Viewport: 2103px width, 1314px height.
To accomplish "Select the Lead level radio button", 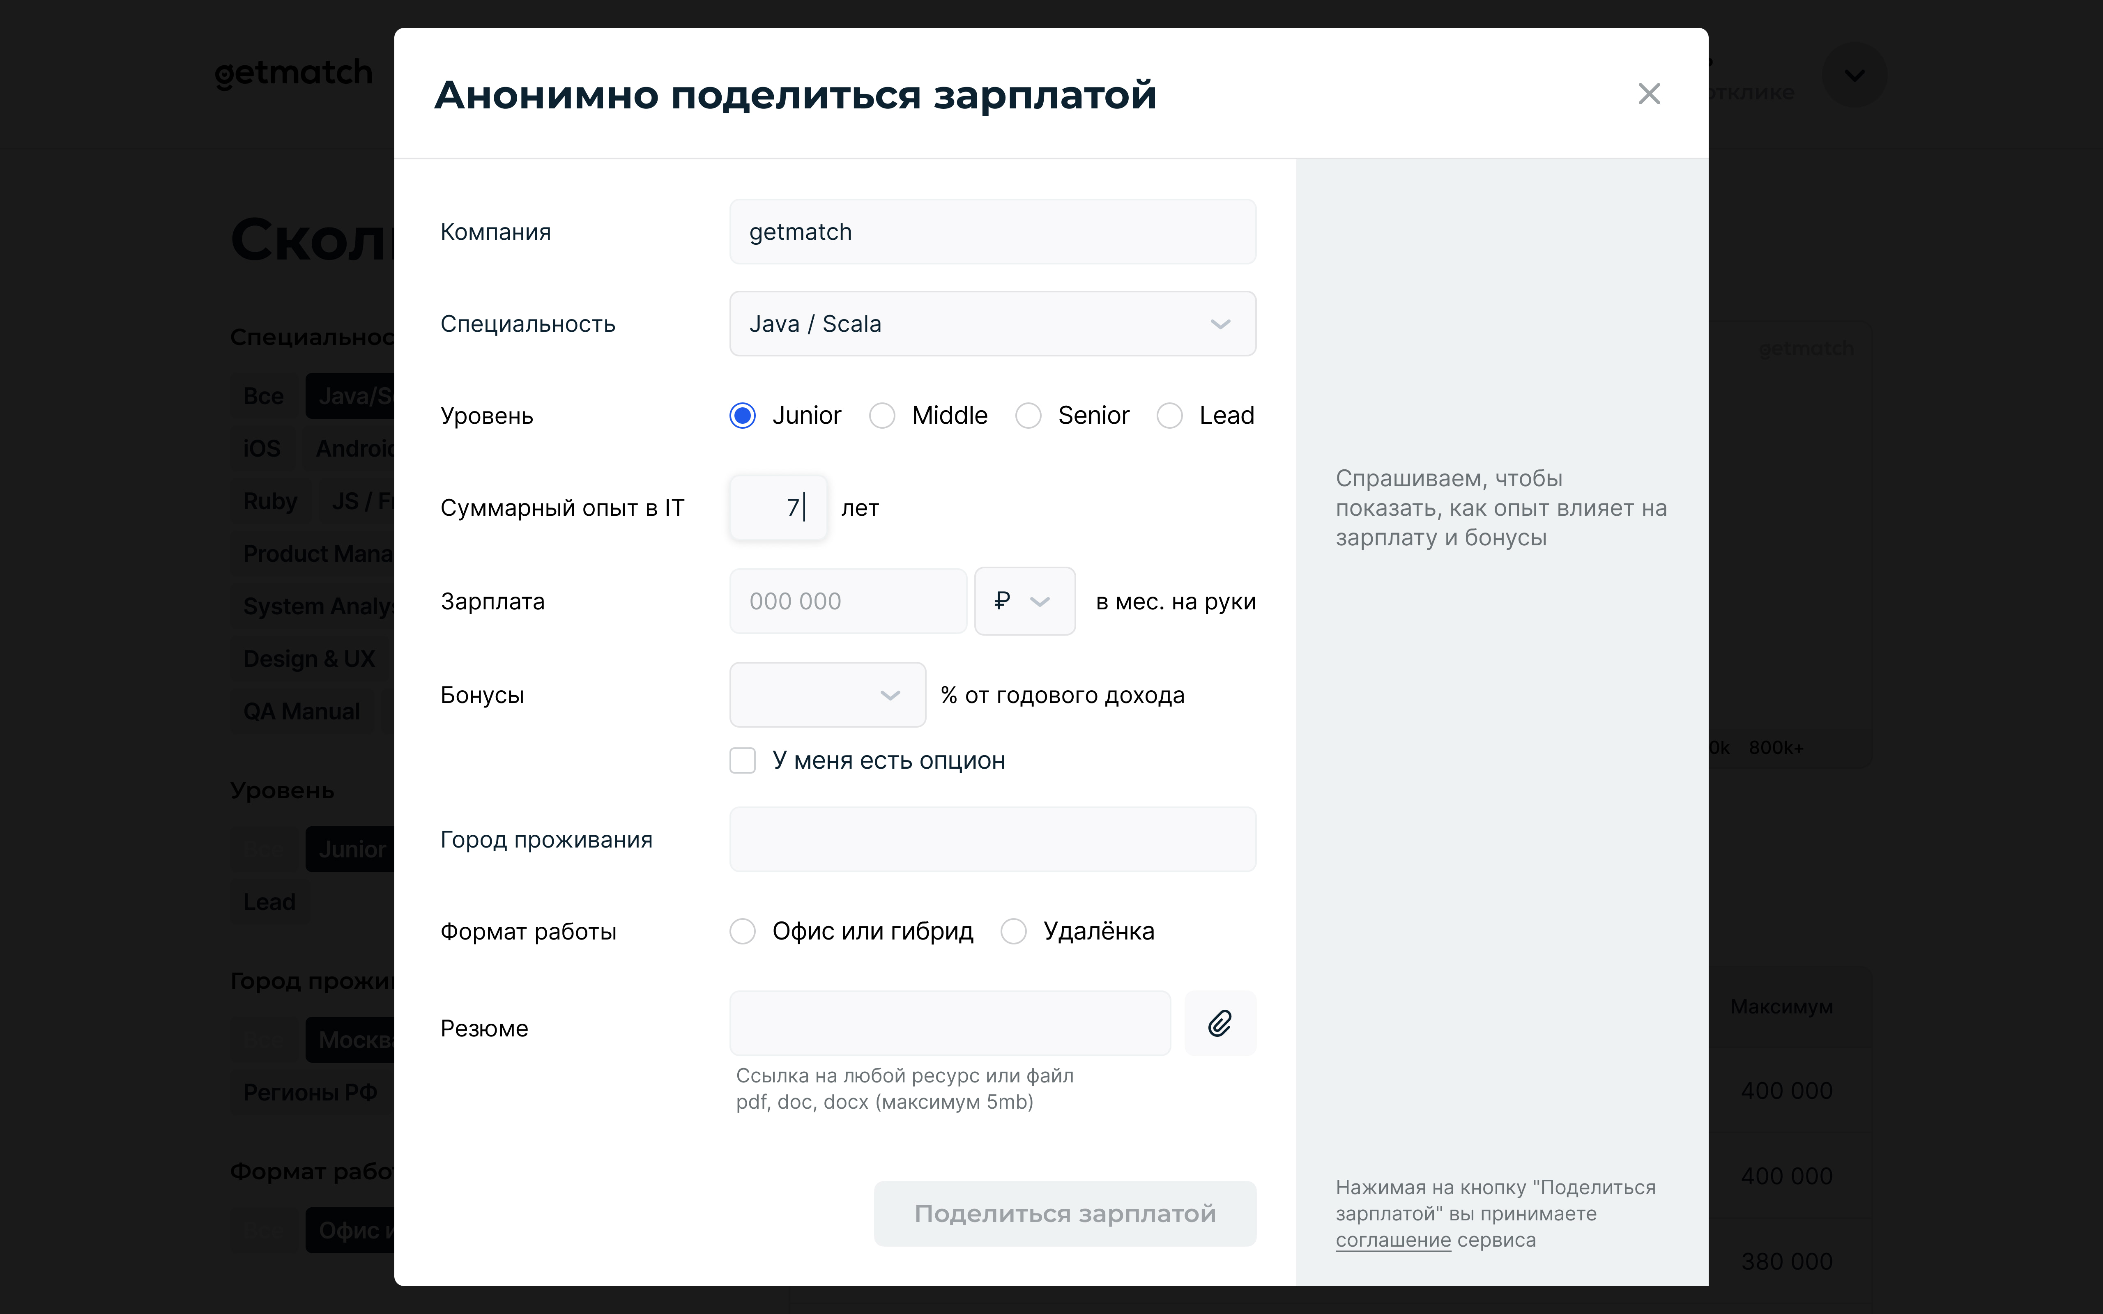I will click(1170, 416).
